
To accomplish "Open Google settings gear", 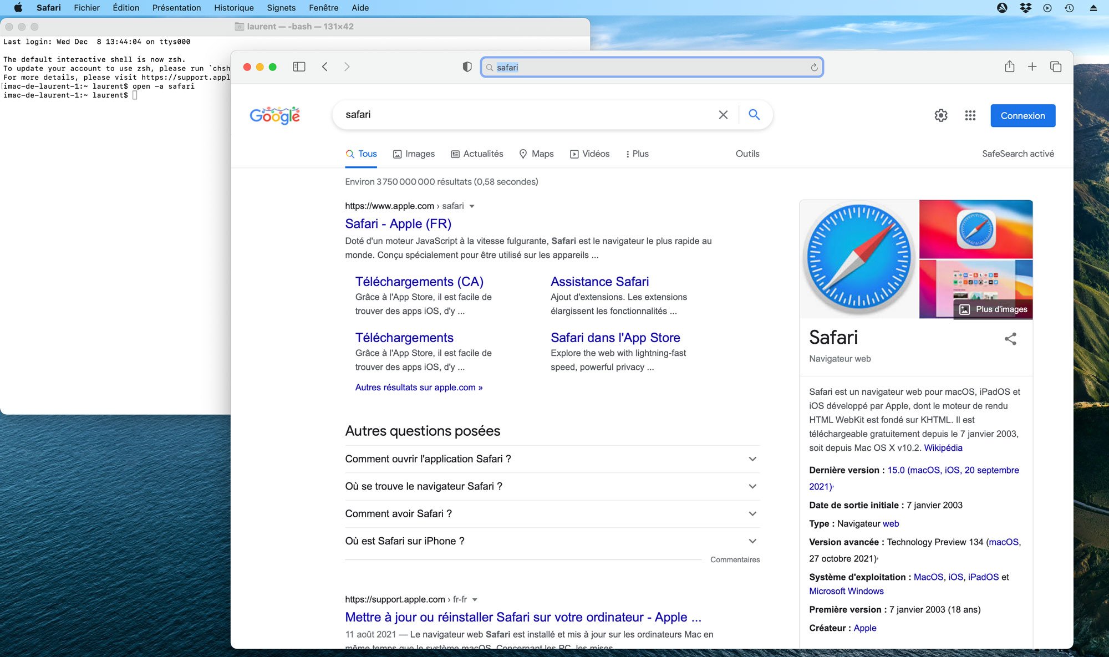I will coord(941,115).
